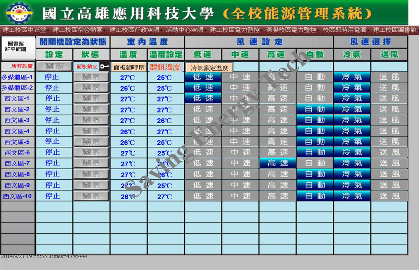Click the 冷氣鎖定溫度 button
The width and height of the screenshot is (419, 270).
[209, 67]
